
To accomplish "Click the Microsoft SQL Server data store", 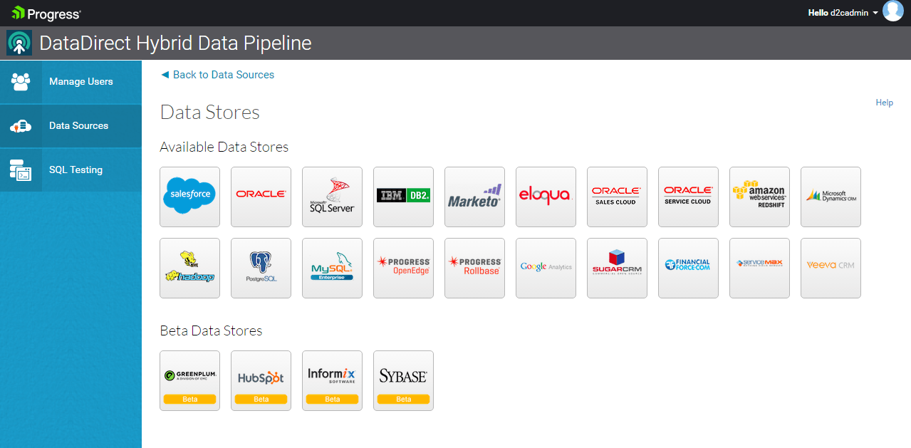I will [x=332, y=197].
